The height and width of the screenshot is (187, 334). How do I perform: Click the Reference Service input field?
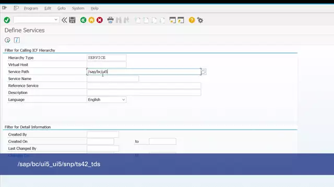tap(144, 86)
